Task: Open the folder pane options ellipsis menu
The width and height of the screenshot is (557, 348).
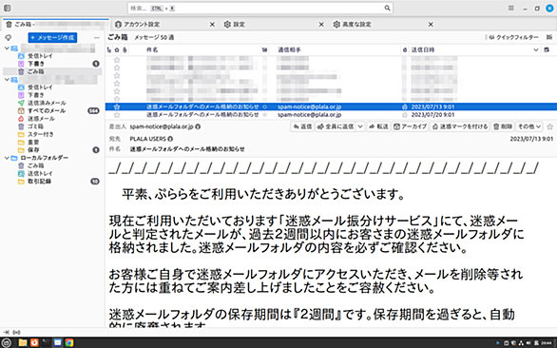Action: 97,38
